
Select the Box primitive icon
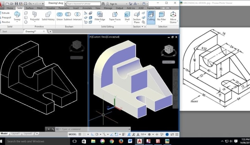pos(26,13)
